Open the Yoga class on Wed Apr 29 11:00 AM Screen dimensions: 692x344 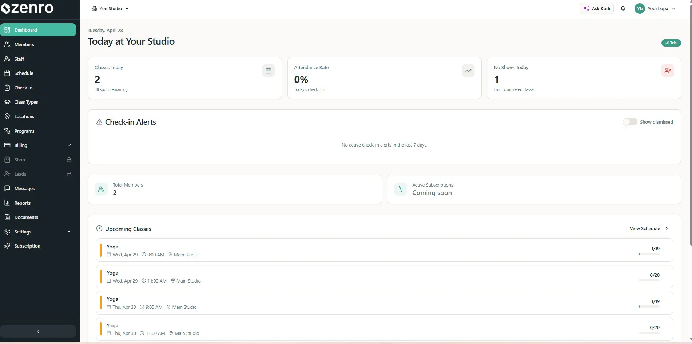point(384,276)
